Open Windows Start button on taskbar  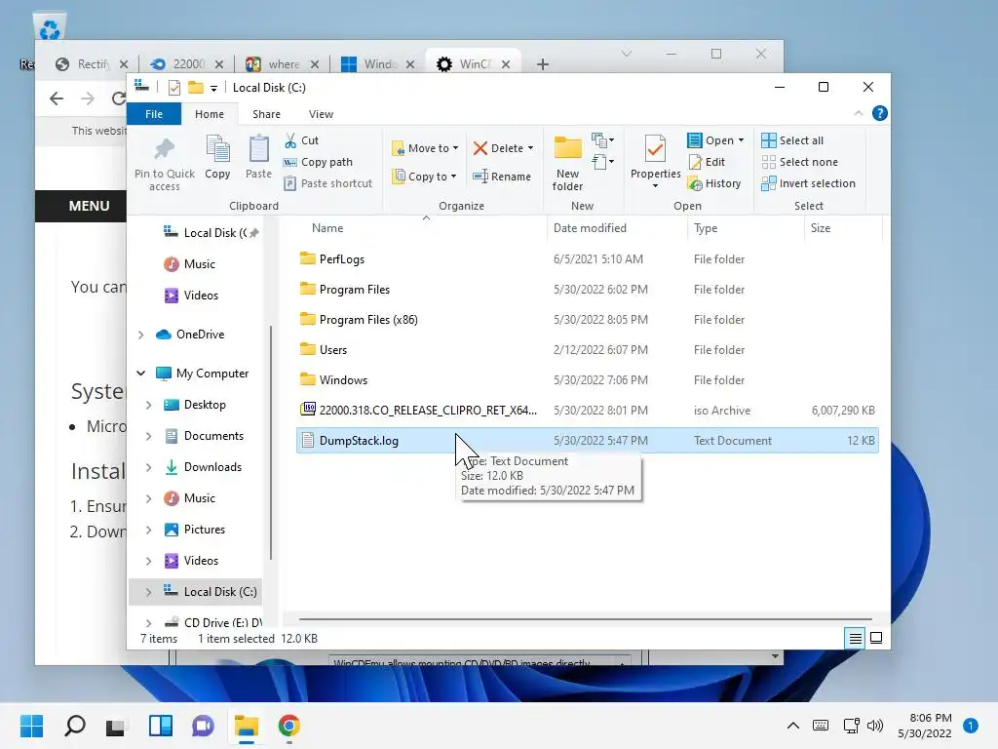[32, 726]
